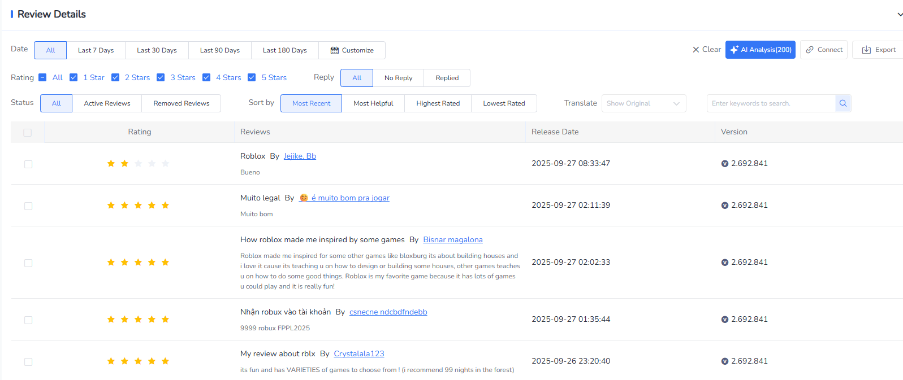Click the version icon beside Jejike review
The height and width of the screenshot is (380, 903).
(724, 164)
